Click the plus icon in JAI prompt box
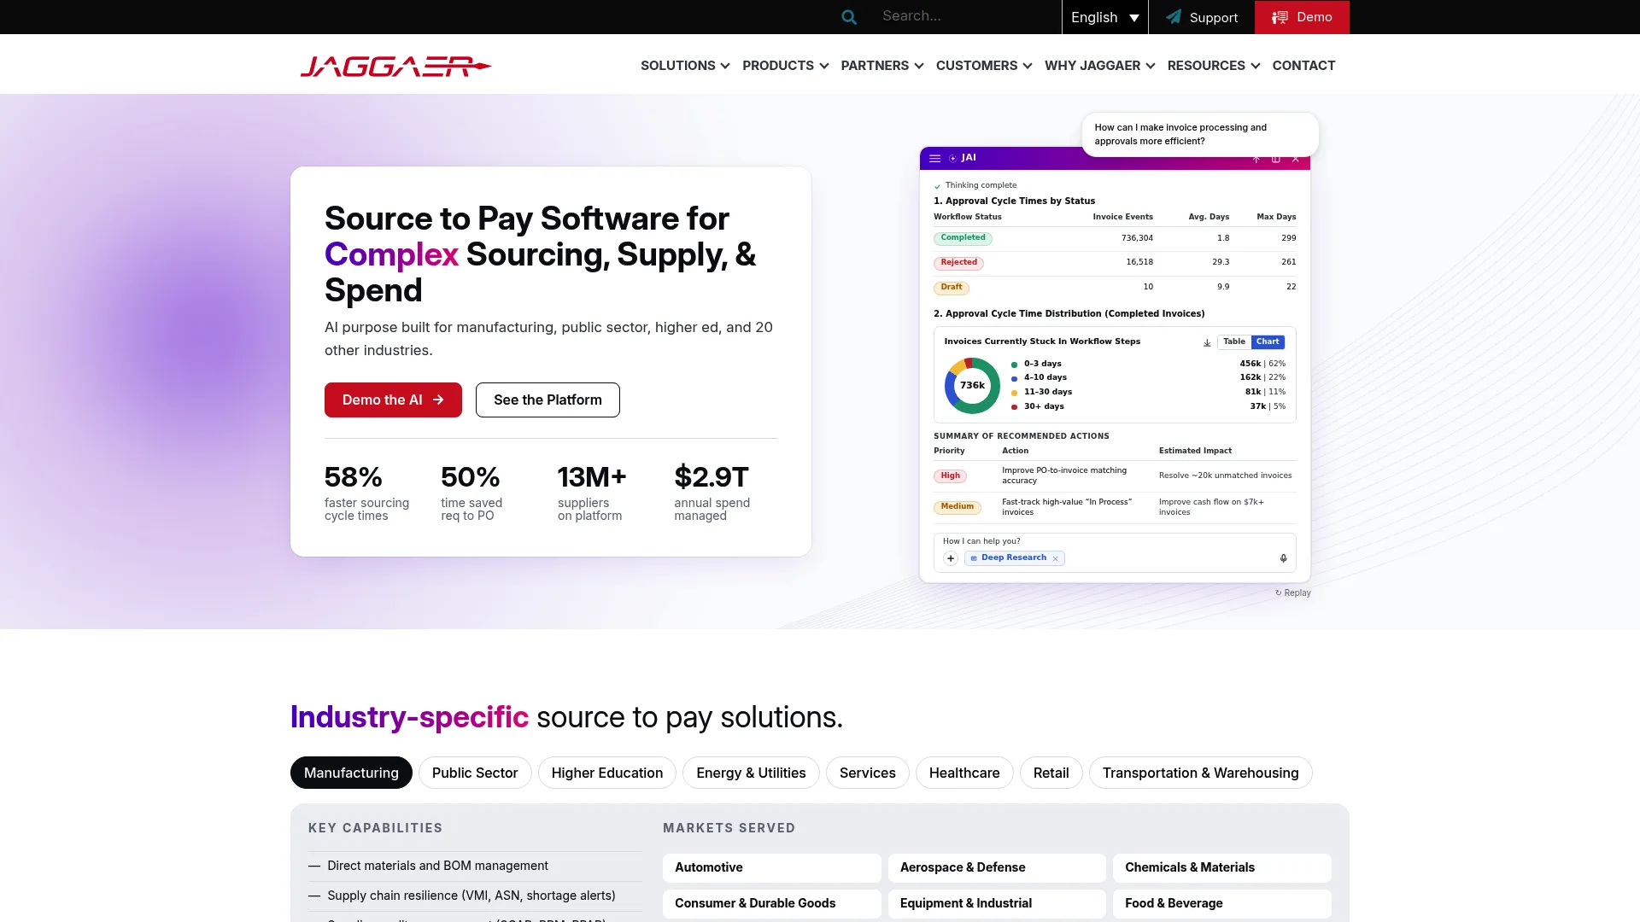Image resolution: width=1640 pixels, height=922 pixels. pyautogui.click(x=951, y=558)
